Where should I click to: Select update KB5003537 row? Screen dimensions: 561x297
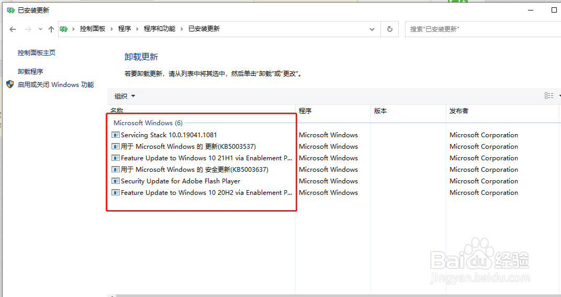click(188, 147)
